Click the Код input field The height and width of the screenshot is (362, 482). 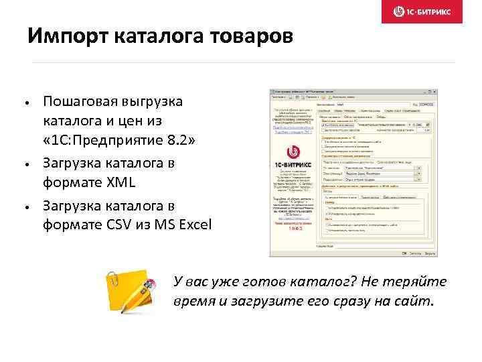pyautogui.click(x=426, y=105)
